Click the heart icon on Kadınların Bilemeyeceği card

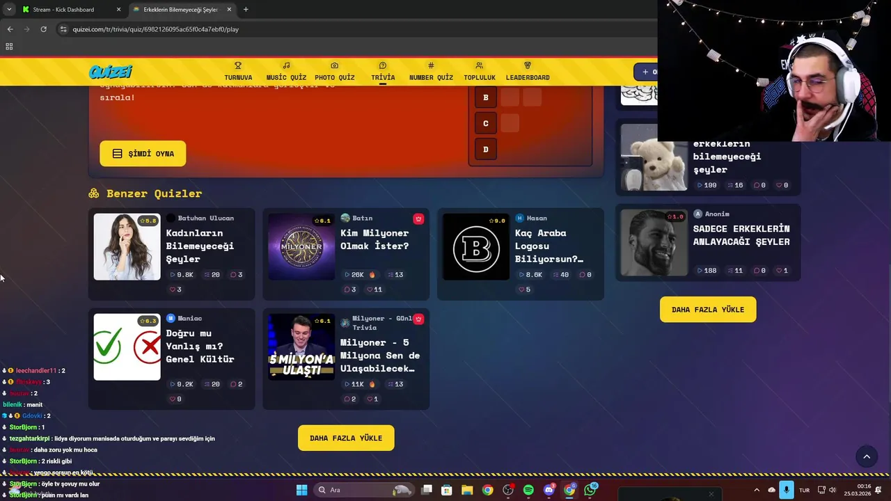point(172,289)
